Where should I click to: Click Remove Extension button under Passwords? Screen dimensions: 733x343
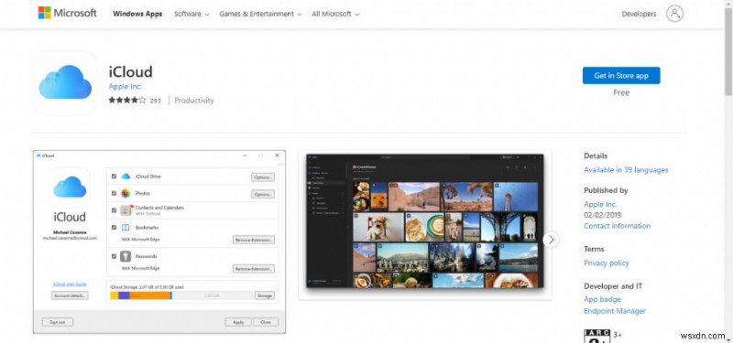[254, 269]
